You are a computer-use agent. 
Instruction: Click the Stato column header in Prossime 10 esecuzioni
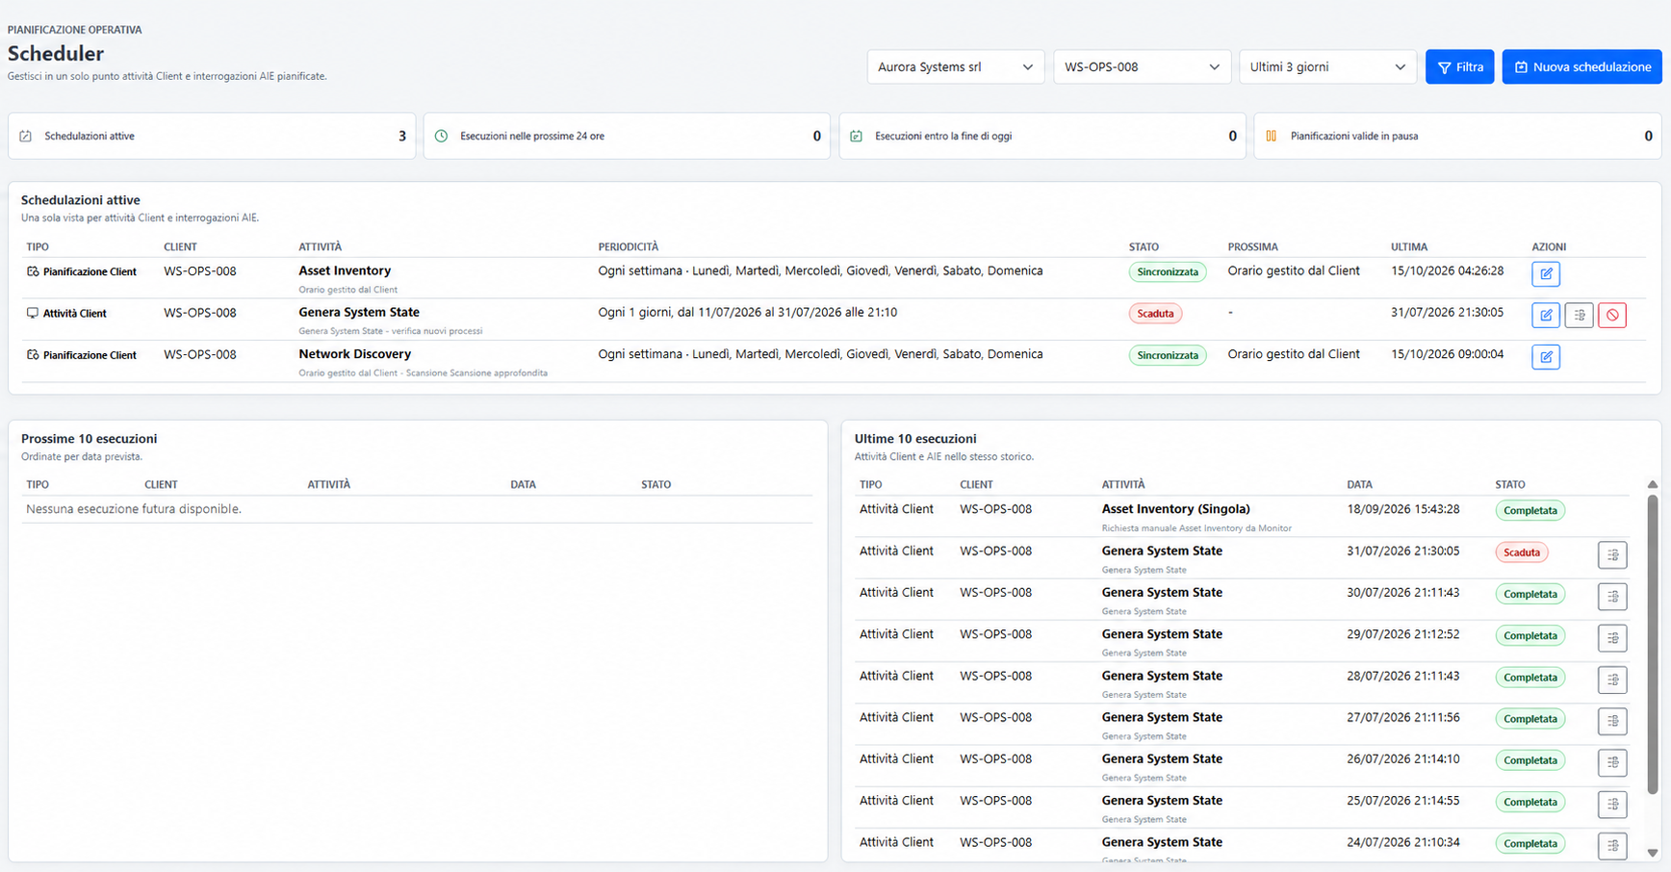click(x=656, y=485)
